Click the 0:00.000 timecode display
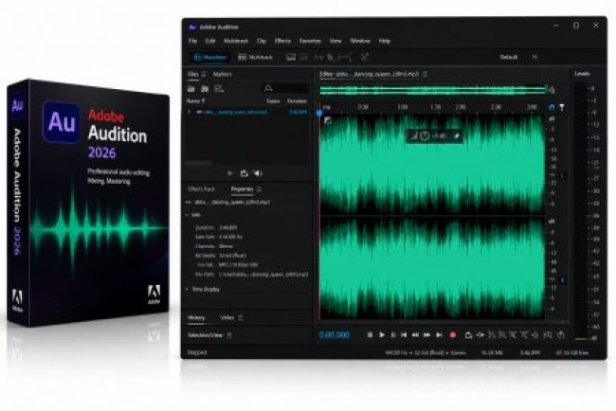The image size is (616, 411). click(334, 335)
